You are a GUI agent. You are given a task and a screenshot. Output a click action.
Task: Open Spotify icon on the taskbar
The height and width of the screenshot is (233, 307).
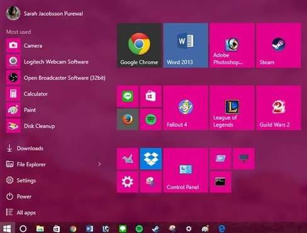coord(139,229)
